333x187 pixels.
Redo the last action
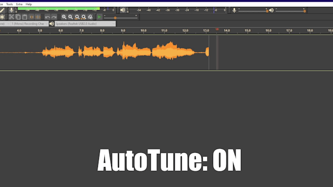54,17
